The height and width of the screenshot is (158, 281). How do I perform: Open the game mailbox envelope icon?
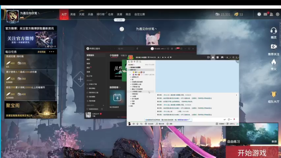pos(265,14)
